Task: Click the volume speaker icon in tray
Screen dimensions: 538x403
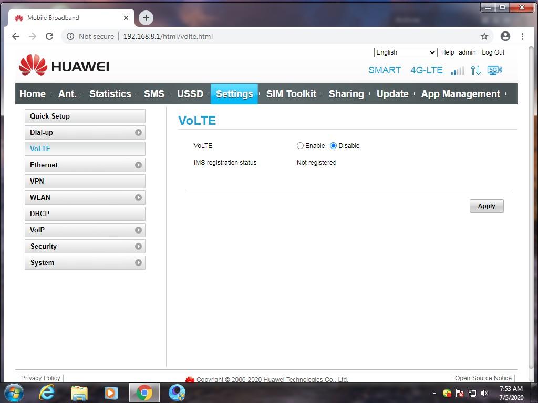Action: [484, 393]
